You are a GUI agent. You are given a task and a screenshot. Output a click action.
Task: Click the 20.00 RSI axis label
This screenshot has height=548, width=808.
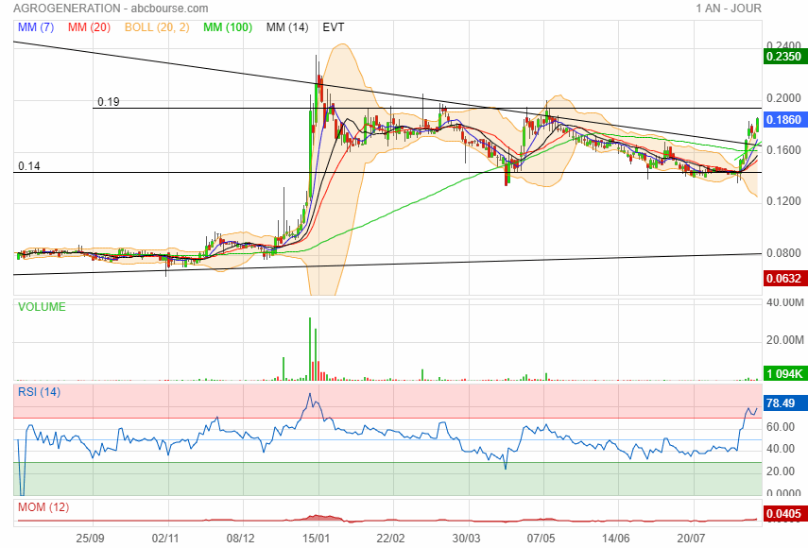(781, 471)
